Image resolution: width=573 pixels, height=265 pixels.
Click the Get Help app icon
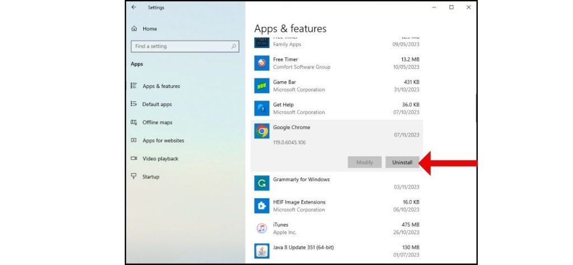click(262, 108)
